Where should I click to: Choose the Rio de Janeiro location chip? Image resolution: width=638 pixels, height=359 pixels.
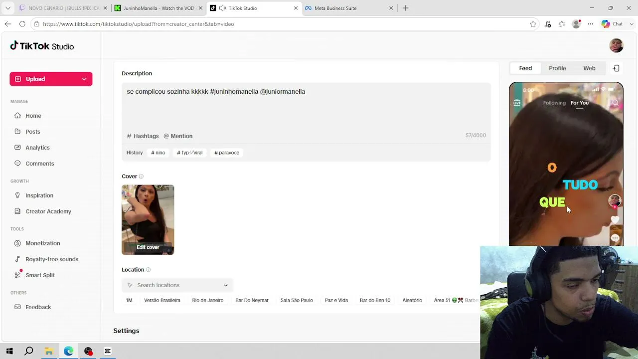coord(208,300)
